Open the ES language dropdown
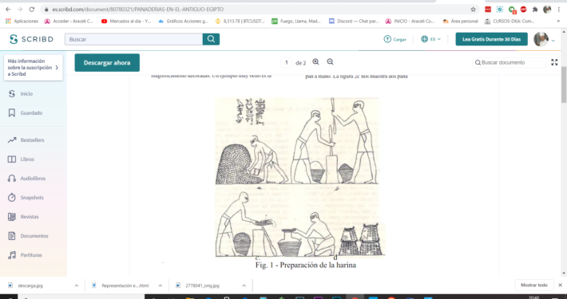567x299 pixels. pos(431,39)
